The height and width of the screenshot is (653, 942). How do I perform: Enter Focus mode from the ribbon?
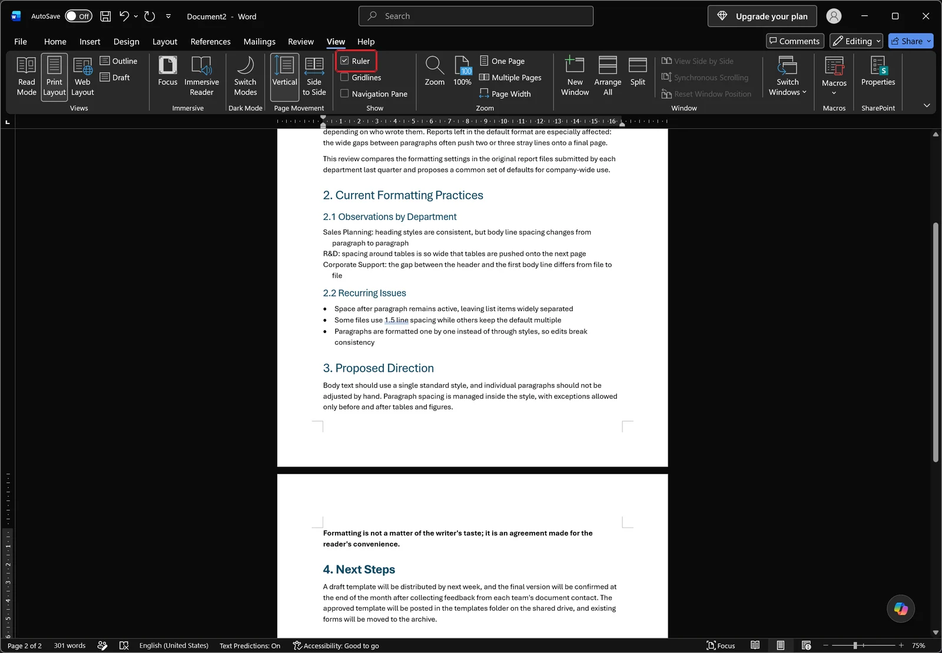[168, 72]
